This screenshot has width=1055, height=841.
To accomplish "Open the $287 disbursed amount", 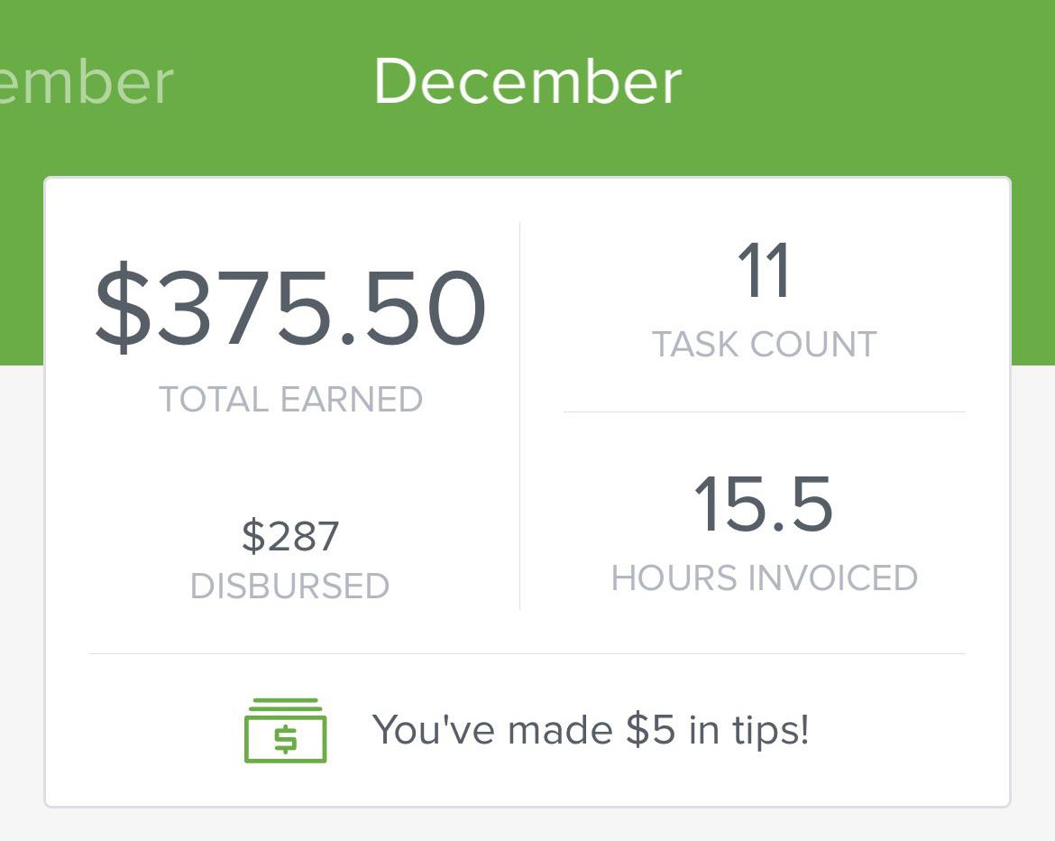I will point(290,536).
